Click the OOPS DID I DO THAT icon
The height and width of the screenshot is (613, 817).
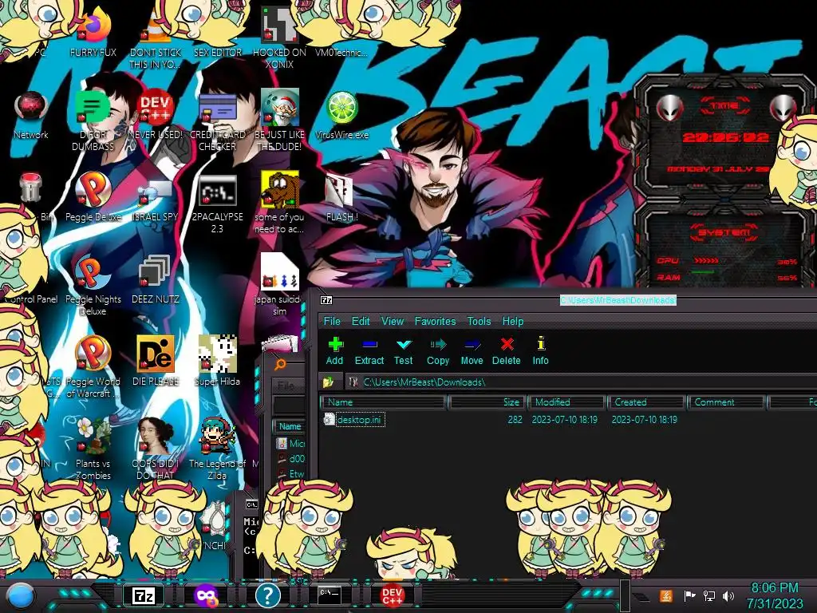(156, 449)
